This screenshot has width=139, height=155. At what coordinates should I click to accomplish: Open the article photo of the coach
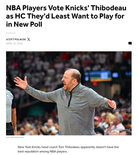pos(69,93)
